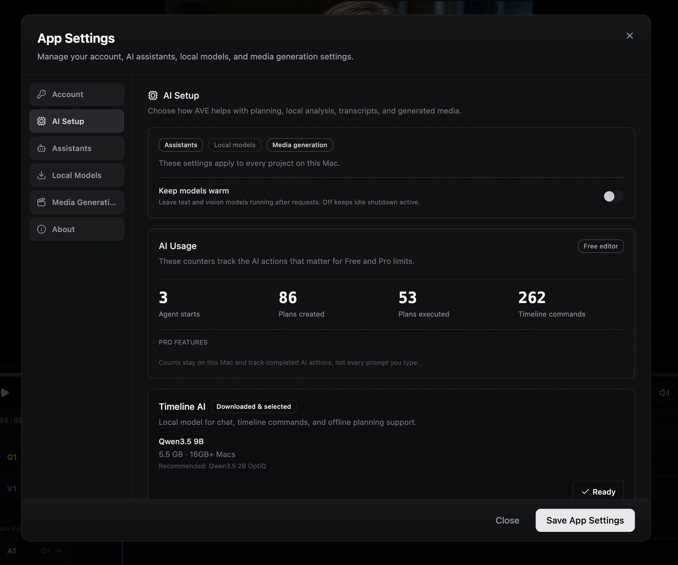Click the key icon beside Account

41,94
